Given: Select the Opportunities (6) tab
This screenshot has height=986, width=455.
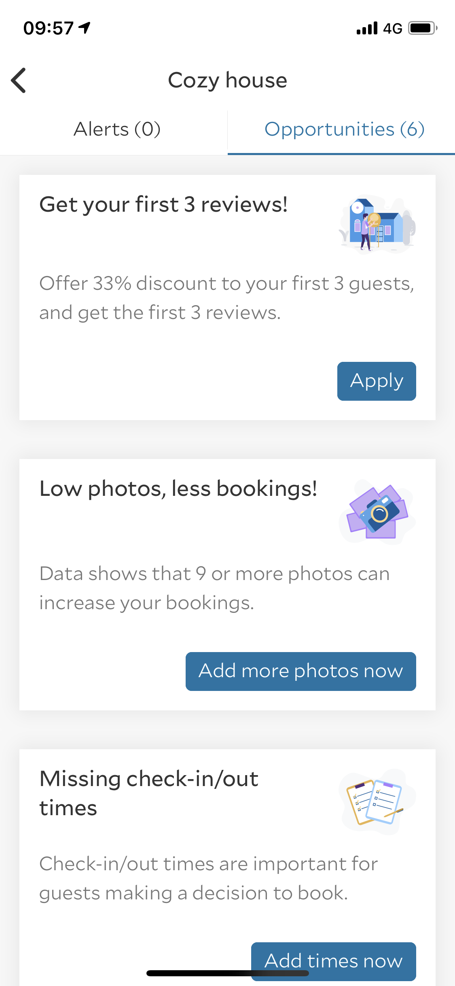Looking at the screenshot, I should pyautogui.click(x=344, y=130).
